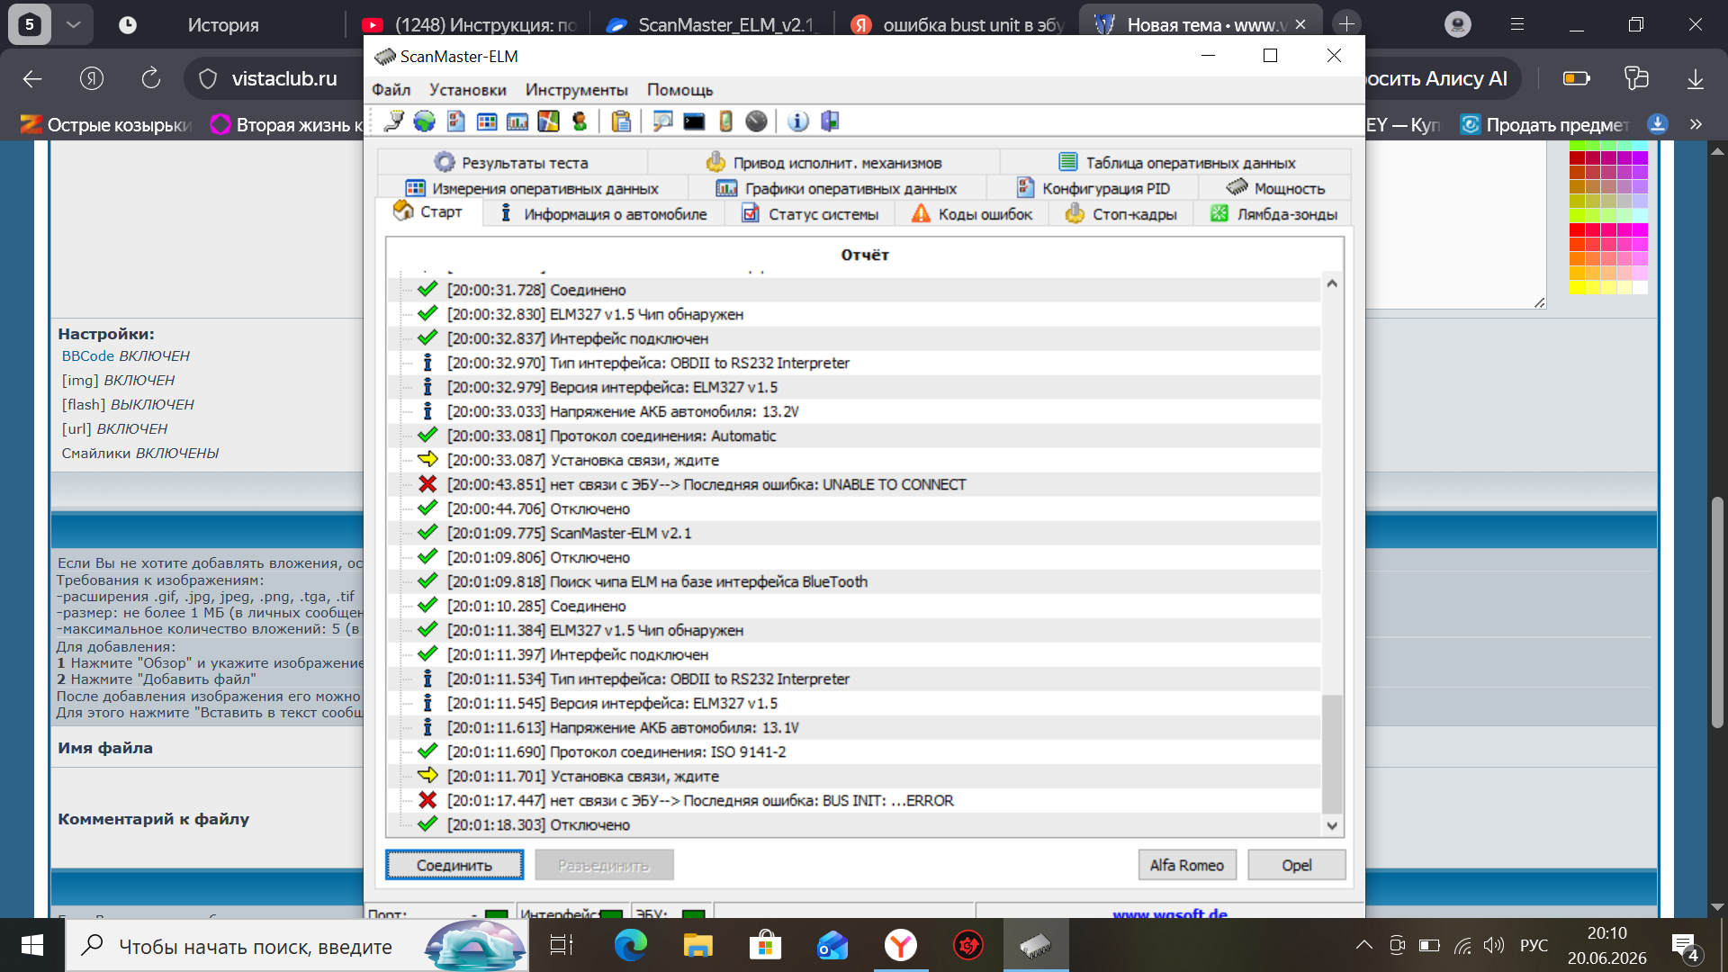This screenshot has width=1728, height=972.
Task: Select the Старт tab
Action: point(429,212)
